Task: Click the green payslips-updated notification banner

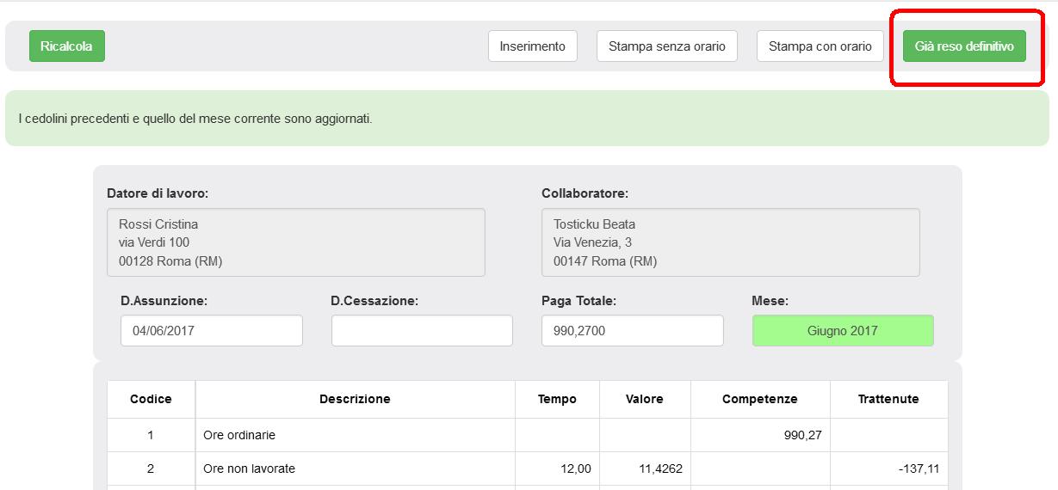Action: 527,119
